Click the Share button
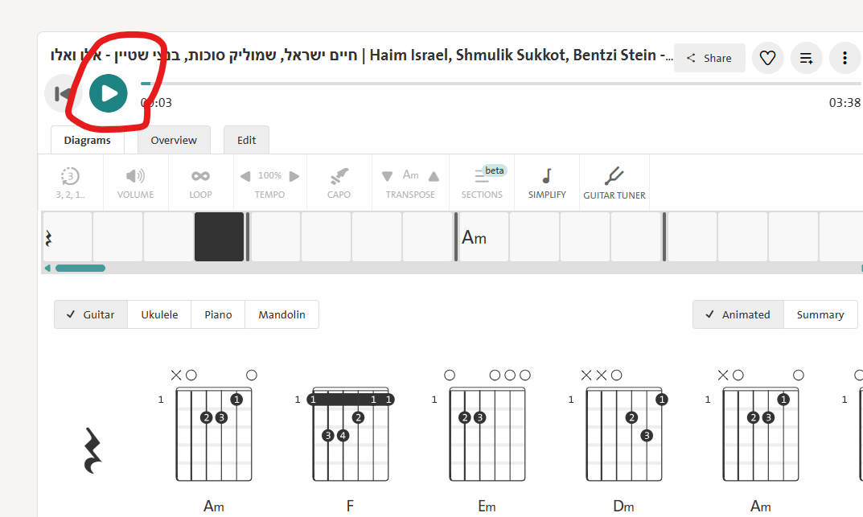 pyautogui.click(x=709, y=58)
